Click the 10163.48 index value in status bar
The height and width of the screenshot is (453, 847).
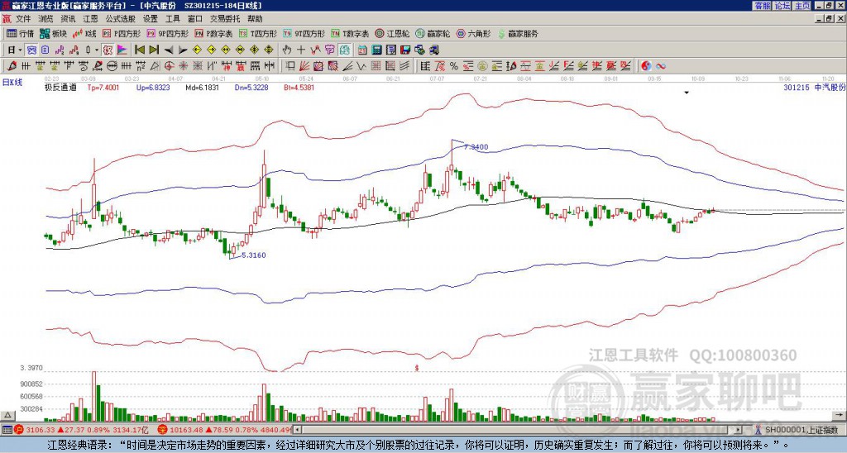[186, 430]
